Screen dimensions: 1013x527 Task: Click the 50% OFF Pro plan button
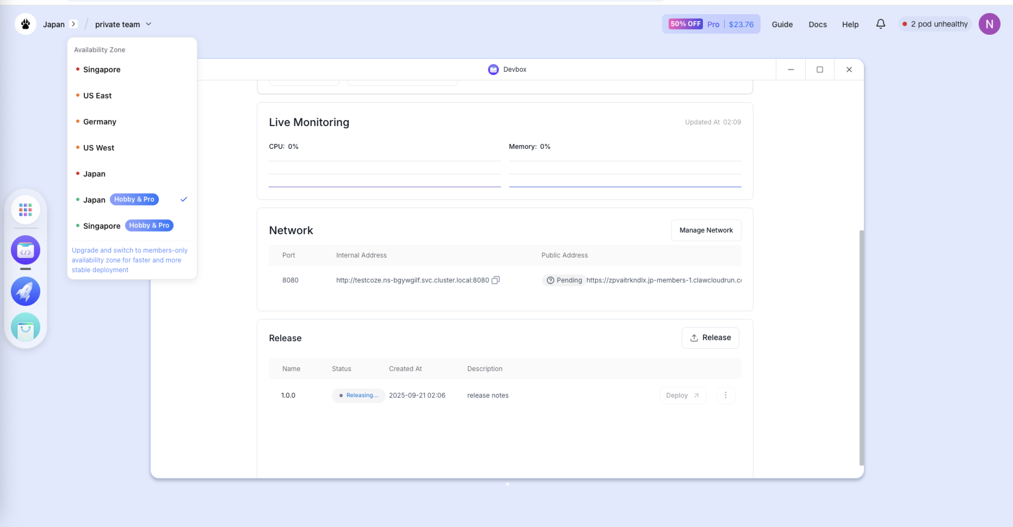[x=711, y=24]
